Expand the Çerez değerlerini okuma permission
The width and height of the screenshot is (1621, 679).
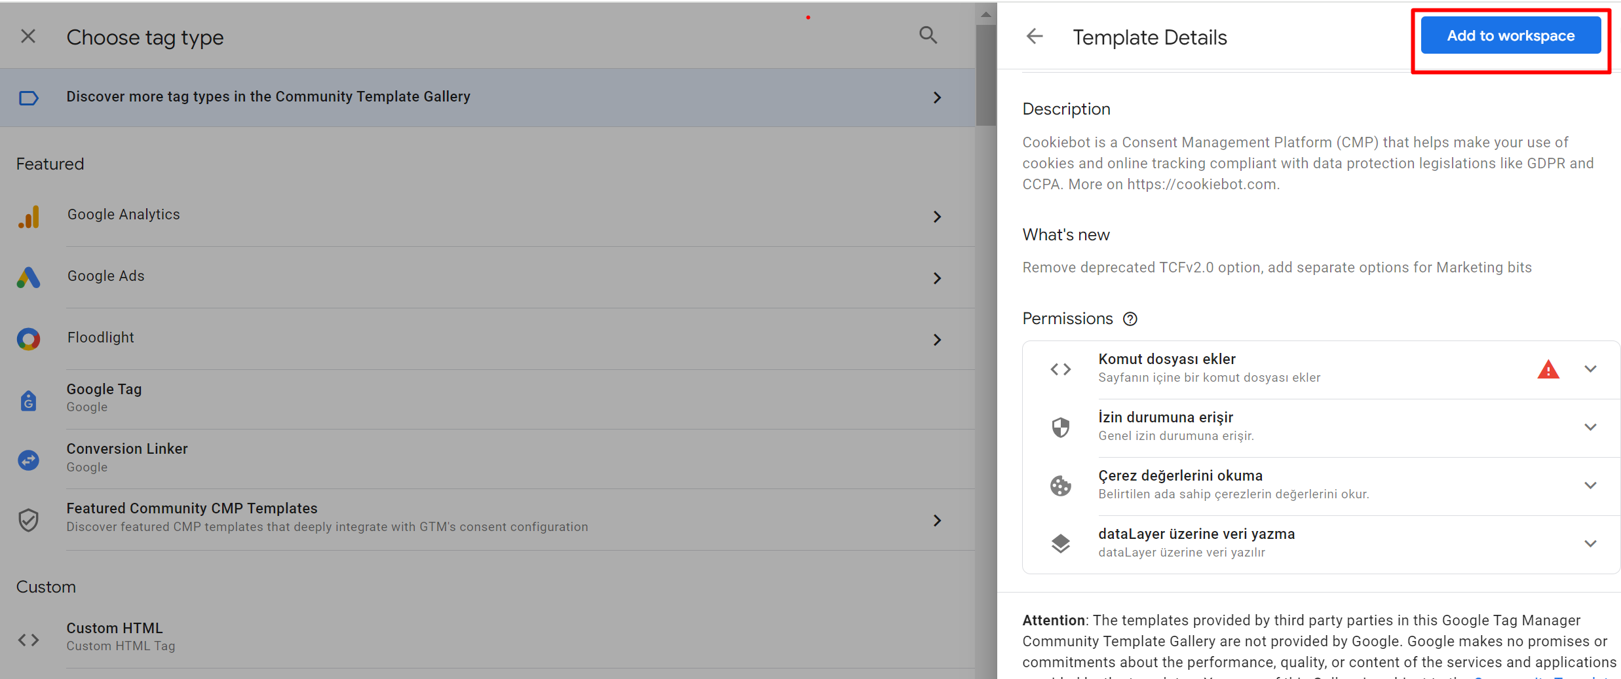click(1590, 486)
